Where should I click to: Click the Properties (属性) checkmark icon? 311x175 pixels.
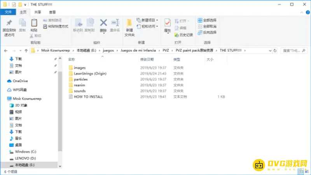coord(168,23)
